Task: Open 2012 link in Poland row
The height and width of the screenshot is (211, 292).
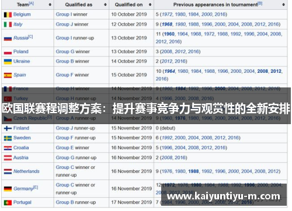Action: 180,51
